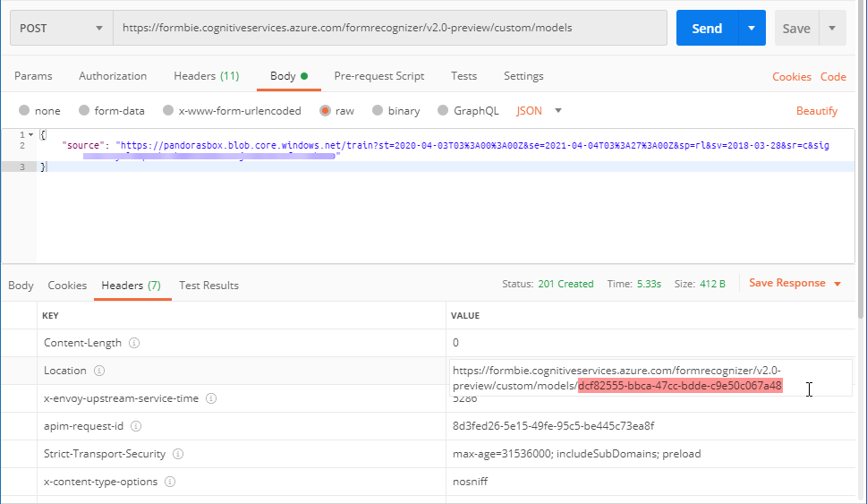Click info icon beside x-content-type-options
867x504 pixels.
point(170,482)
